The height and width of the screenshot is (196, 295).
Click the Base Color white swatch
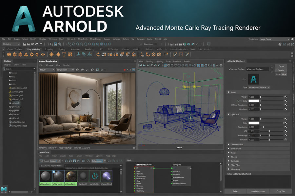click(x=254, y=101)
